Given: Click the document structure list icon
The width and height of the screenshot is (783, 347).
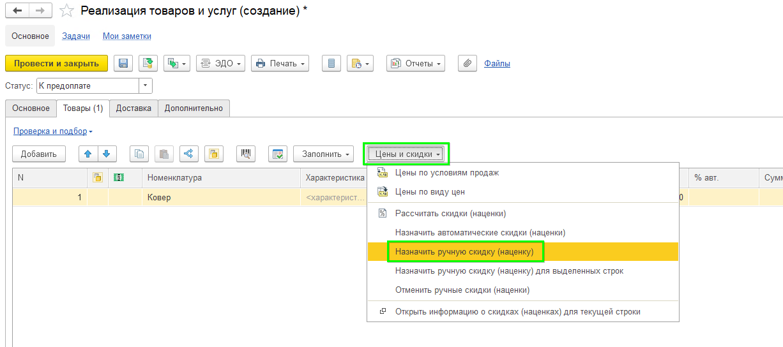Looking at the screenshot, I should pyautogui.click(x=331, y=63).
